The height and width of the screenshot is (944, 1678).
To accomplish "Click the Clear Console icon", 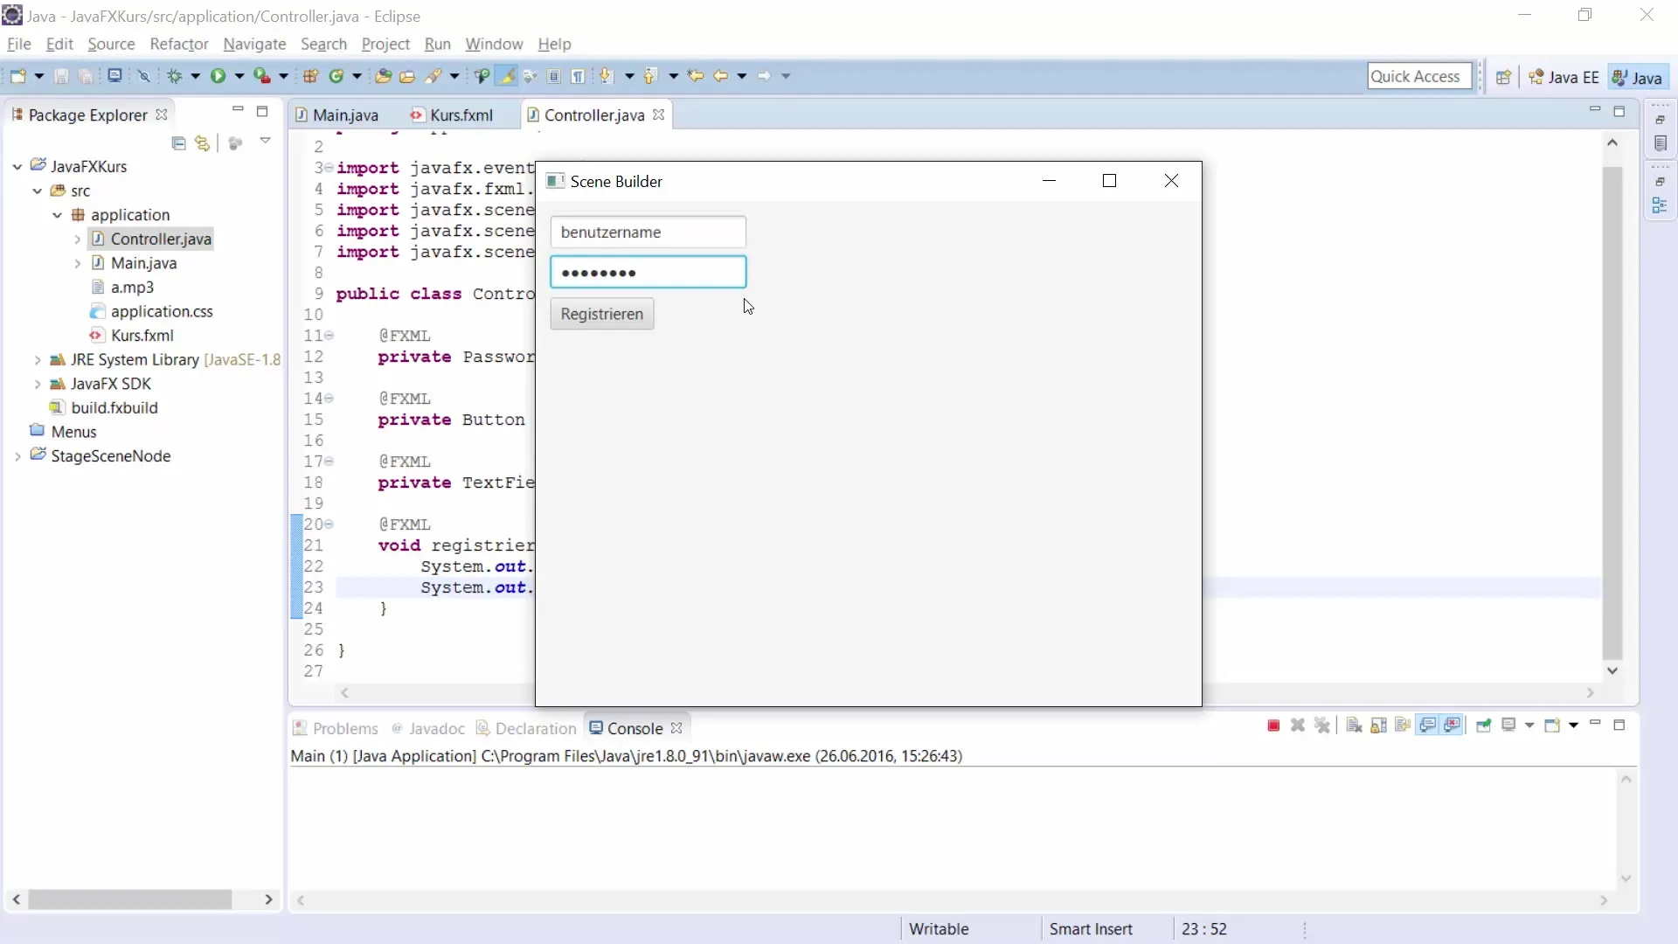I will 1354,725.
